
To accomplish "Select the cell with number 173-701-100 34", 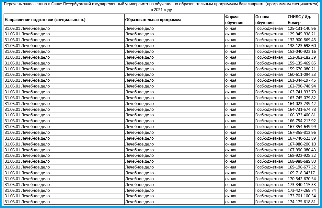I will pyautogui.click(x=303, y=196).
